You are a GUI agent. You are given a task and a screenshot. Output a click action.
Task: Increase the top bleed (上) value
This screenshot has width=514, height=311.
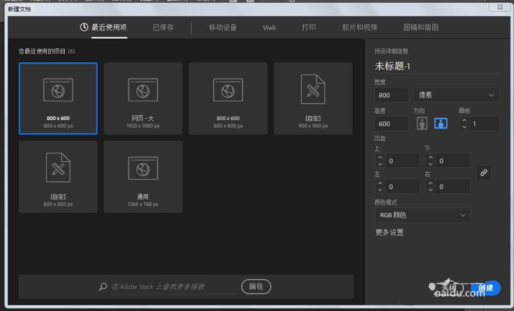[380, 158]
